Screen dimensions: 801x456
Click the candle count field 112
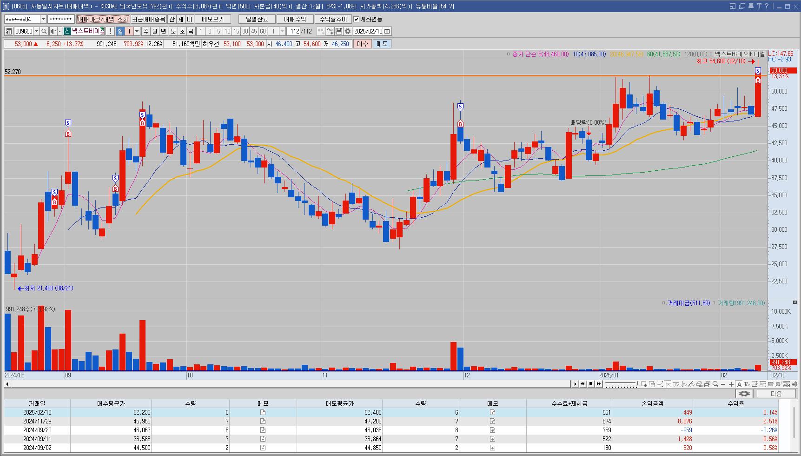(x=293, y=31)
